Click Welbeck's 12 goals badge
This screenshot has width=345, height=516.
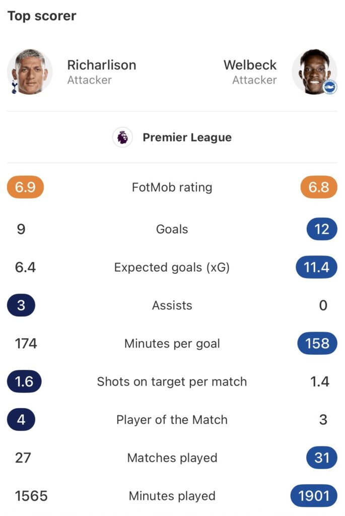point(321,229)
